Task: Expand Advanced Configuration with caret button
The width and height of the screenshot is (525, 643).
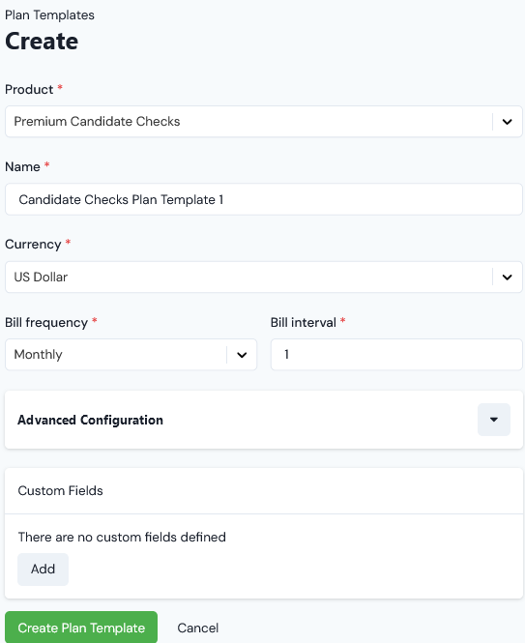Action: (x=494, y=420)
